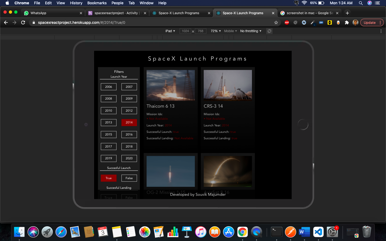Rotate the device with the rotate icon
This screenshot has height=241, width=386.
point(269,31)
